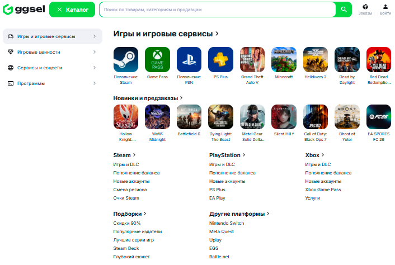This screenshot has height=265, width=395.
Task: Select Игры и игровые сервисы menu item
Action: 53,36
